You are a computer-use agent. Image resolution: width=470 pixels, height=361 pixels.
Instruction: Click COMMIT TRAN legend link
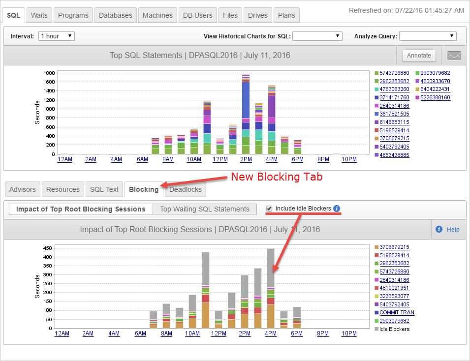[x=397, y=312]
